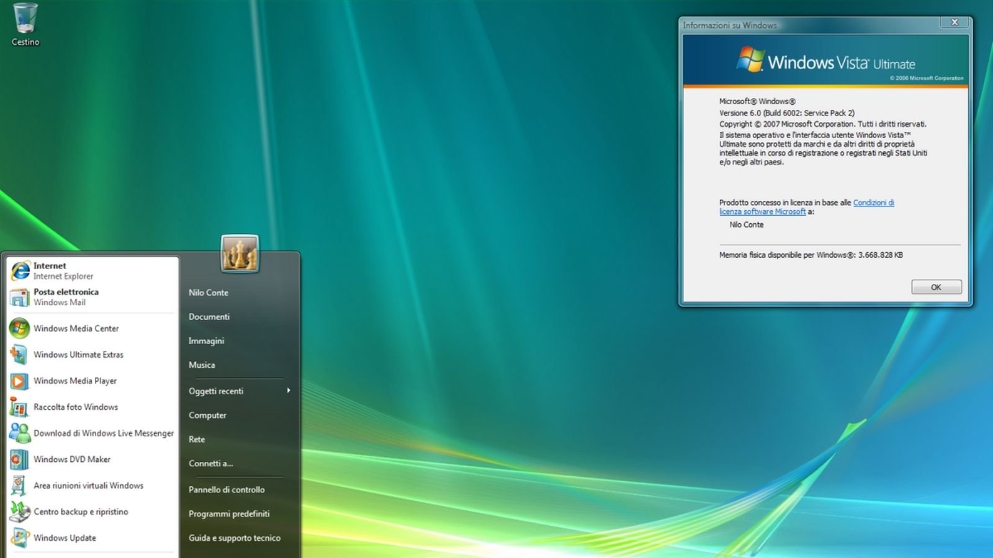993x558 pixels.
Task: Open Programmi predefiniti
Action: (229, 514)
